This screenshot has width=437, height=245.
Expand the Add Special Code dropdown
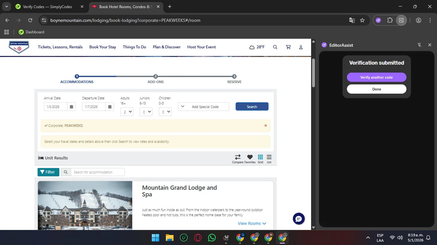tap(204, 107)
